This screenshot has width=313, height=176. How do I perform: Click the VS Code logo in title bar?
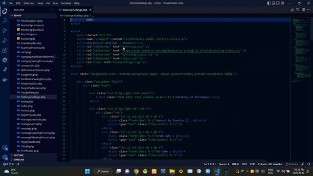(3, 3)
